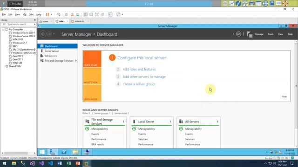Click Add roles and features link
Screen dimensions: 298x167
(x=139, y=69)
